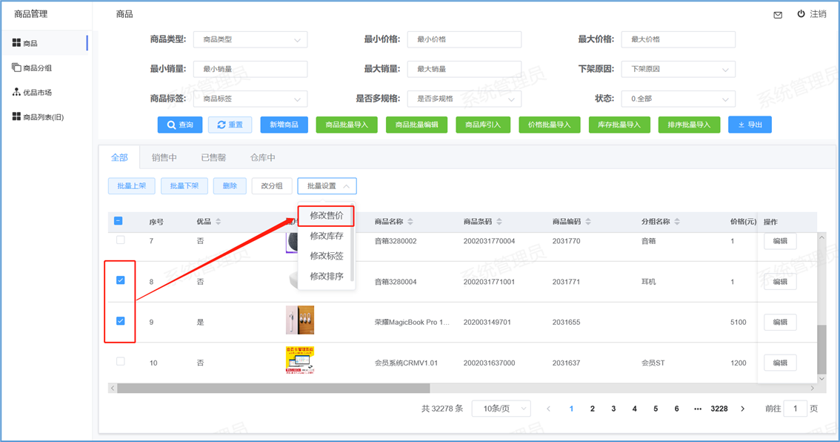Viewport: 840px width, 442px height.
Task: Click sort icon beside 商品名称 column
Action: (x=410, y=222)
